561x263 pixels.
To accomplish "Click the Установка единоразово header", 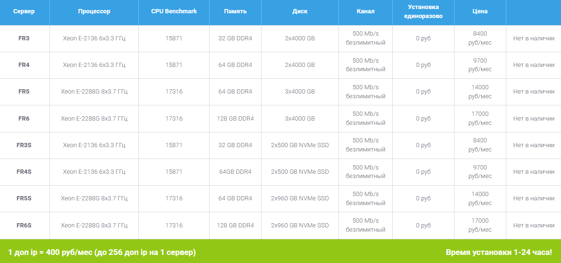I will point(423,11).
